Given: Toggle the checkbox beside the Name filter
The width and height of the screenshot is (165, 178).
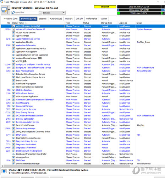Looking at the screenshot, I should pos(40,12).
